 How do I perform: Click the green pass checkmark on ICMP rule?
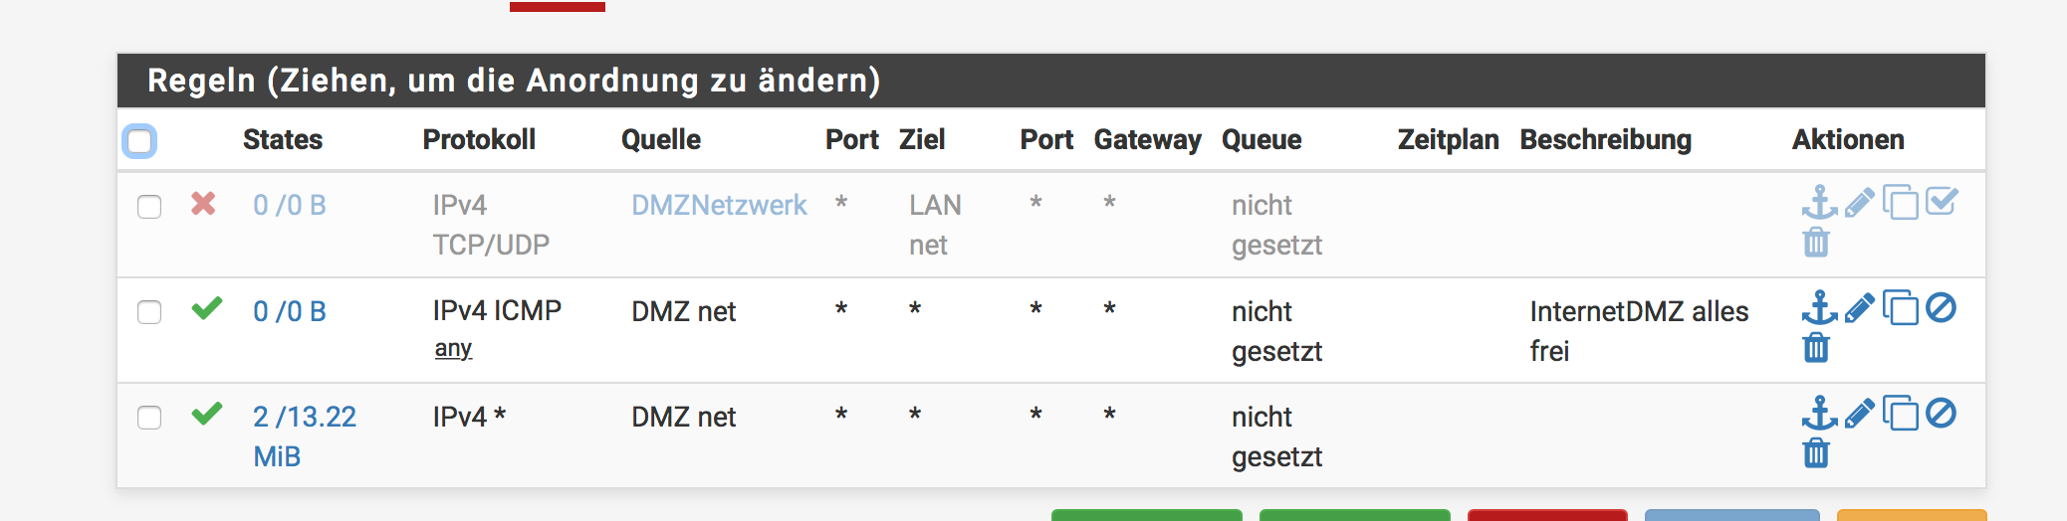coord(206,309)
